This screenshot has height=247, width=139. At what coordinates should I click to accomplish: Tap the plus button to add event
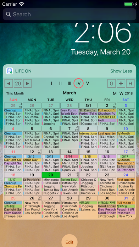click(121, 83)
